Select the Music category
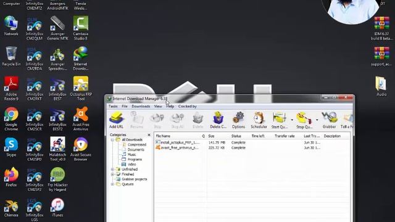 coord(131,155)
